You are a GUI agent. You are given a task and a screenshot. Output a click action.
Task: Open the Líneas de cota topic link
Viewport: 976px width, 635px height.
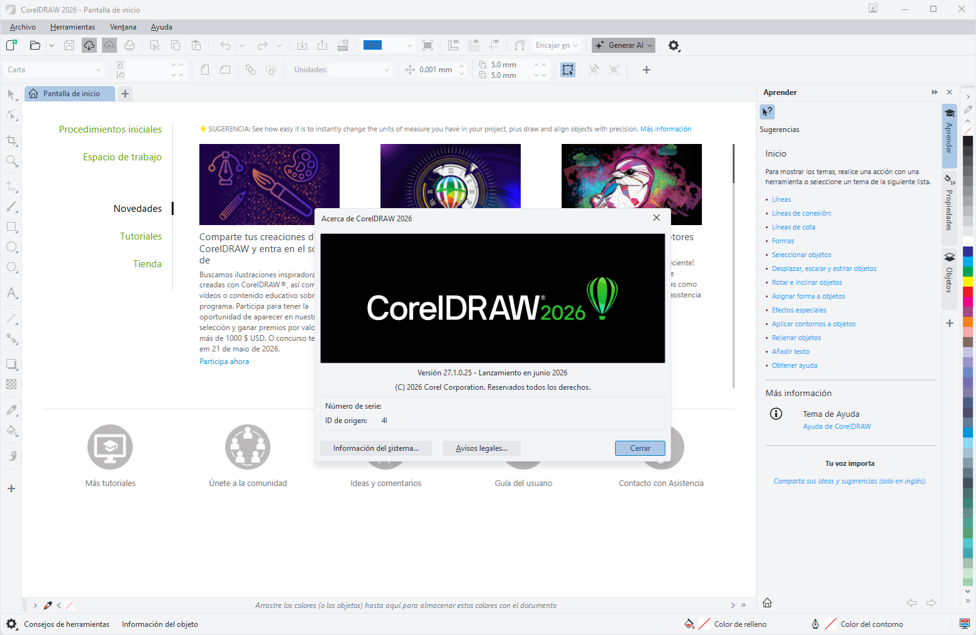pos(794,227)
